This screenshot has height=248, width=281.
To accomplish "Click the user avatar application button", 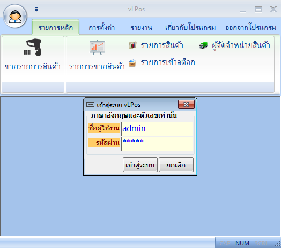I will [15, 16].
